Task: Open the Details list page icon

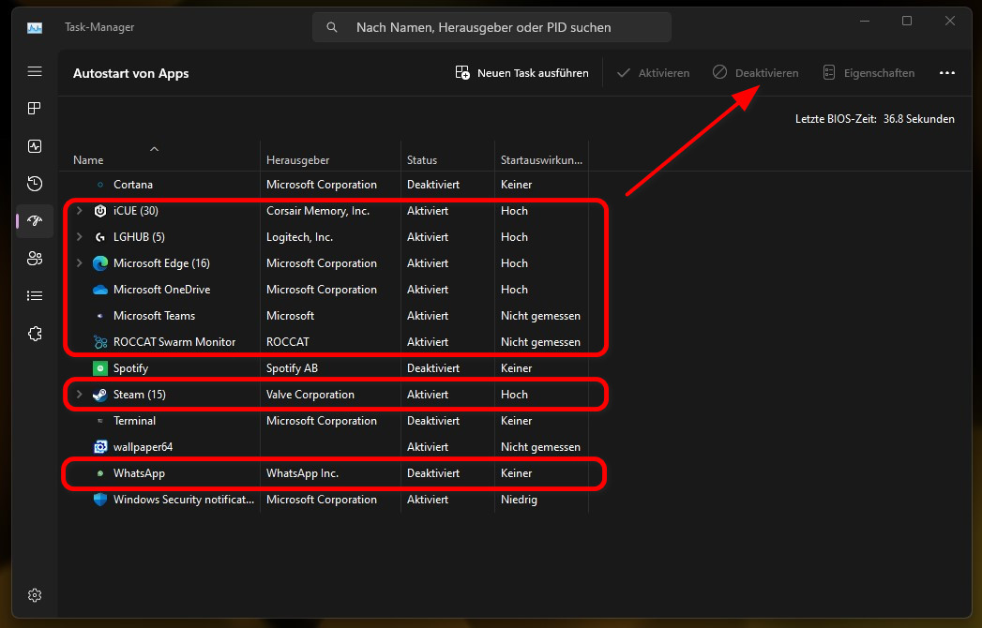Action: tap(35, 295)
